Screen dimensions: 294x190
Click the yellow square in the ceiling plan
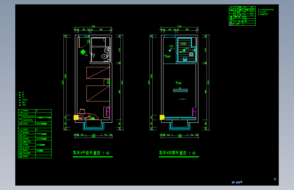point(162,117)
